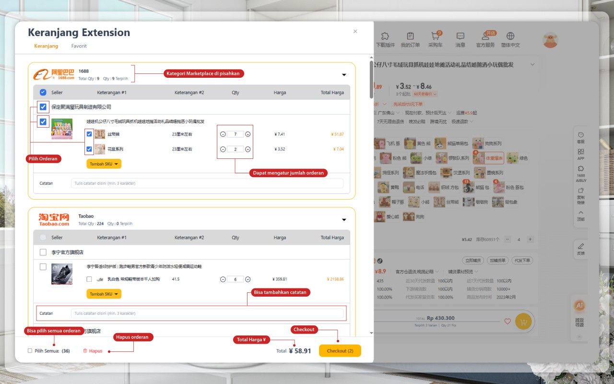Viewport: 614px width, 384px height.
Task: Open the 1688 AIBUY sidebar icon
Action: click(581, 169)
